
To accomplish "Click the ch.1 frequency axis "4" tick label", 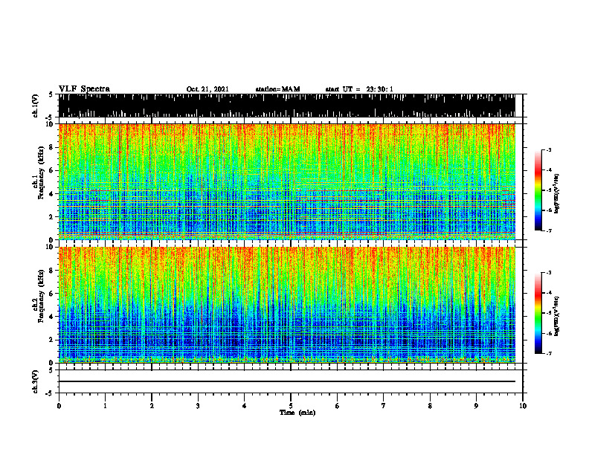I will (x=52, y=194).
